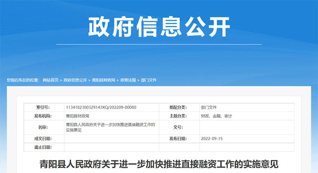Click the document name text in 名称 row
The height and width of the screenshot is (173, 318).
[110, 127]
